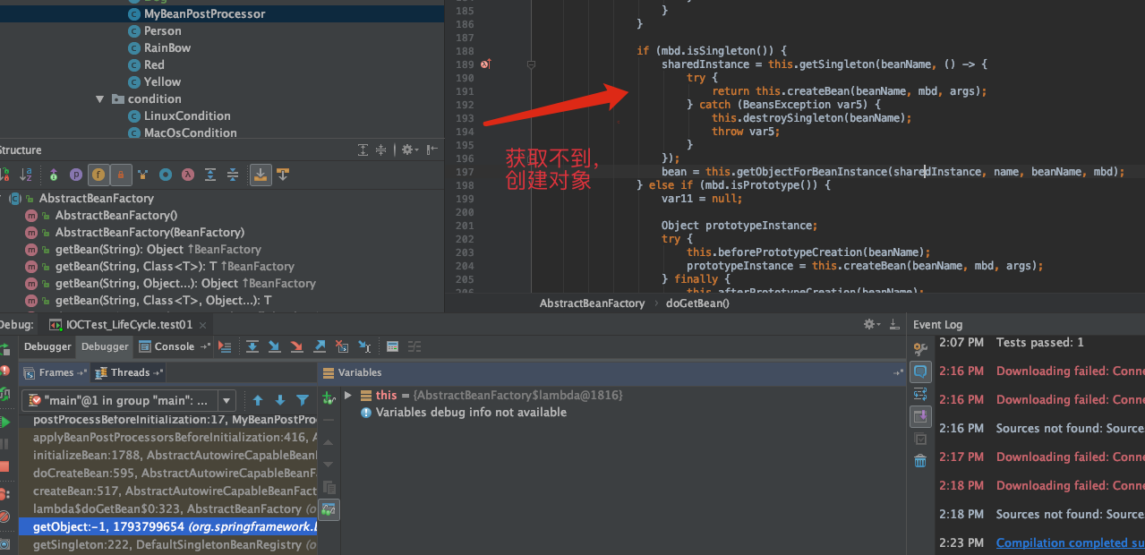Toggle Show Watches in Variables glasses icon
Viewport: 1145px width, 555px height.
(329, 509)
